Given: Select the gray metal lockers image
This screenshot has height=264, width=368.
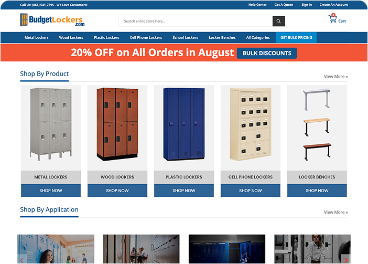Looking at the screenshot, I should pyautogui.click(x=51, y=124).
